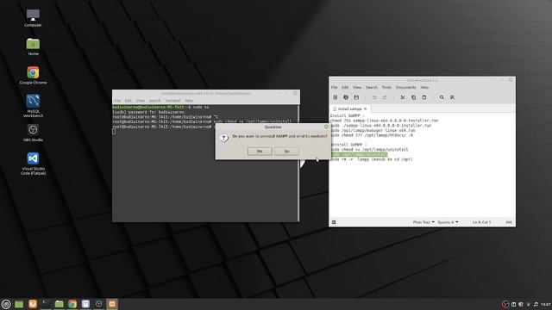
Task: Click the OBS recording tray icon
Action: 505,304
